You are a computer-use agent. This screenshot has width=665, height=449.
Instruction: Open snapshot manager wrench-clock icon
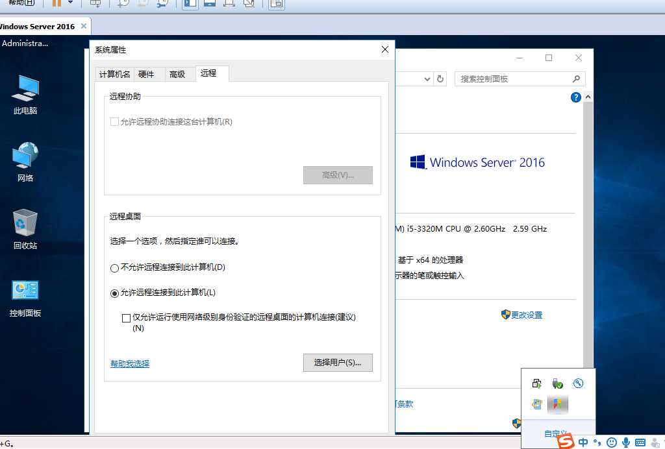pos(162,3)
